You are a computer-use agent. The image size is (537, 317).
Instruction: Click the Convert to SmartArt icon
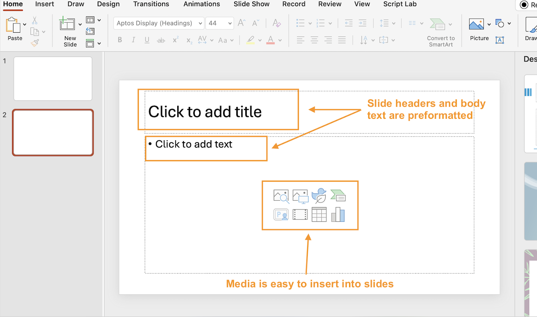(438, 24)
